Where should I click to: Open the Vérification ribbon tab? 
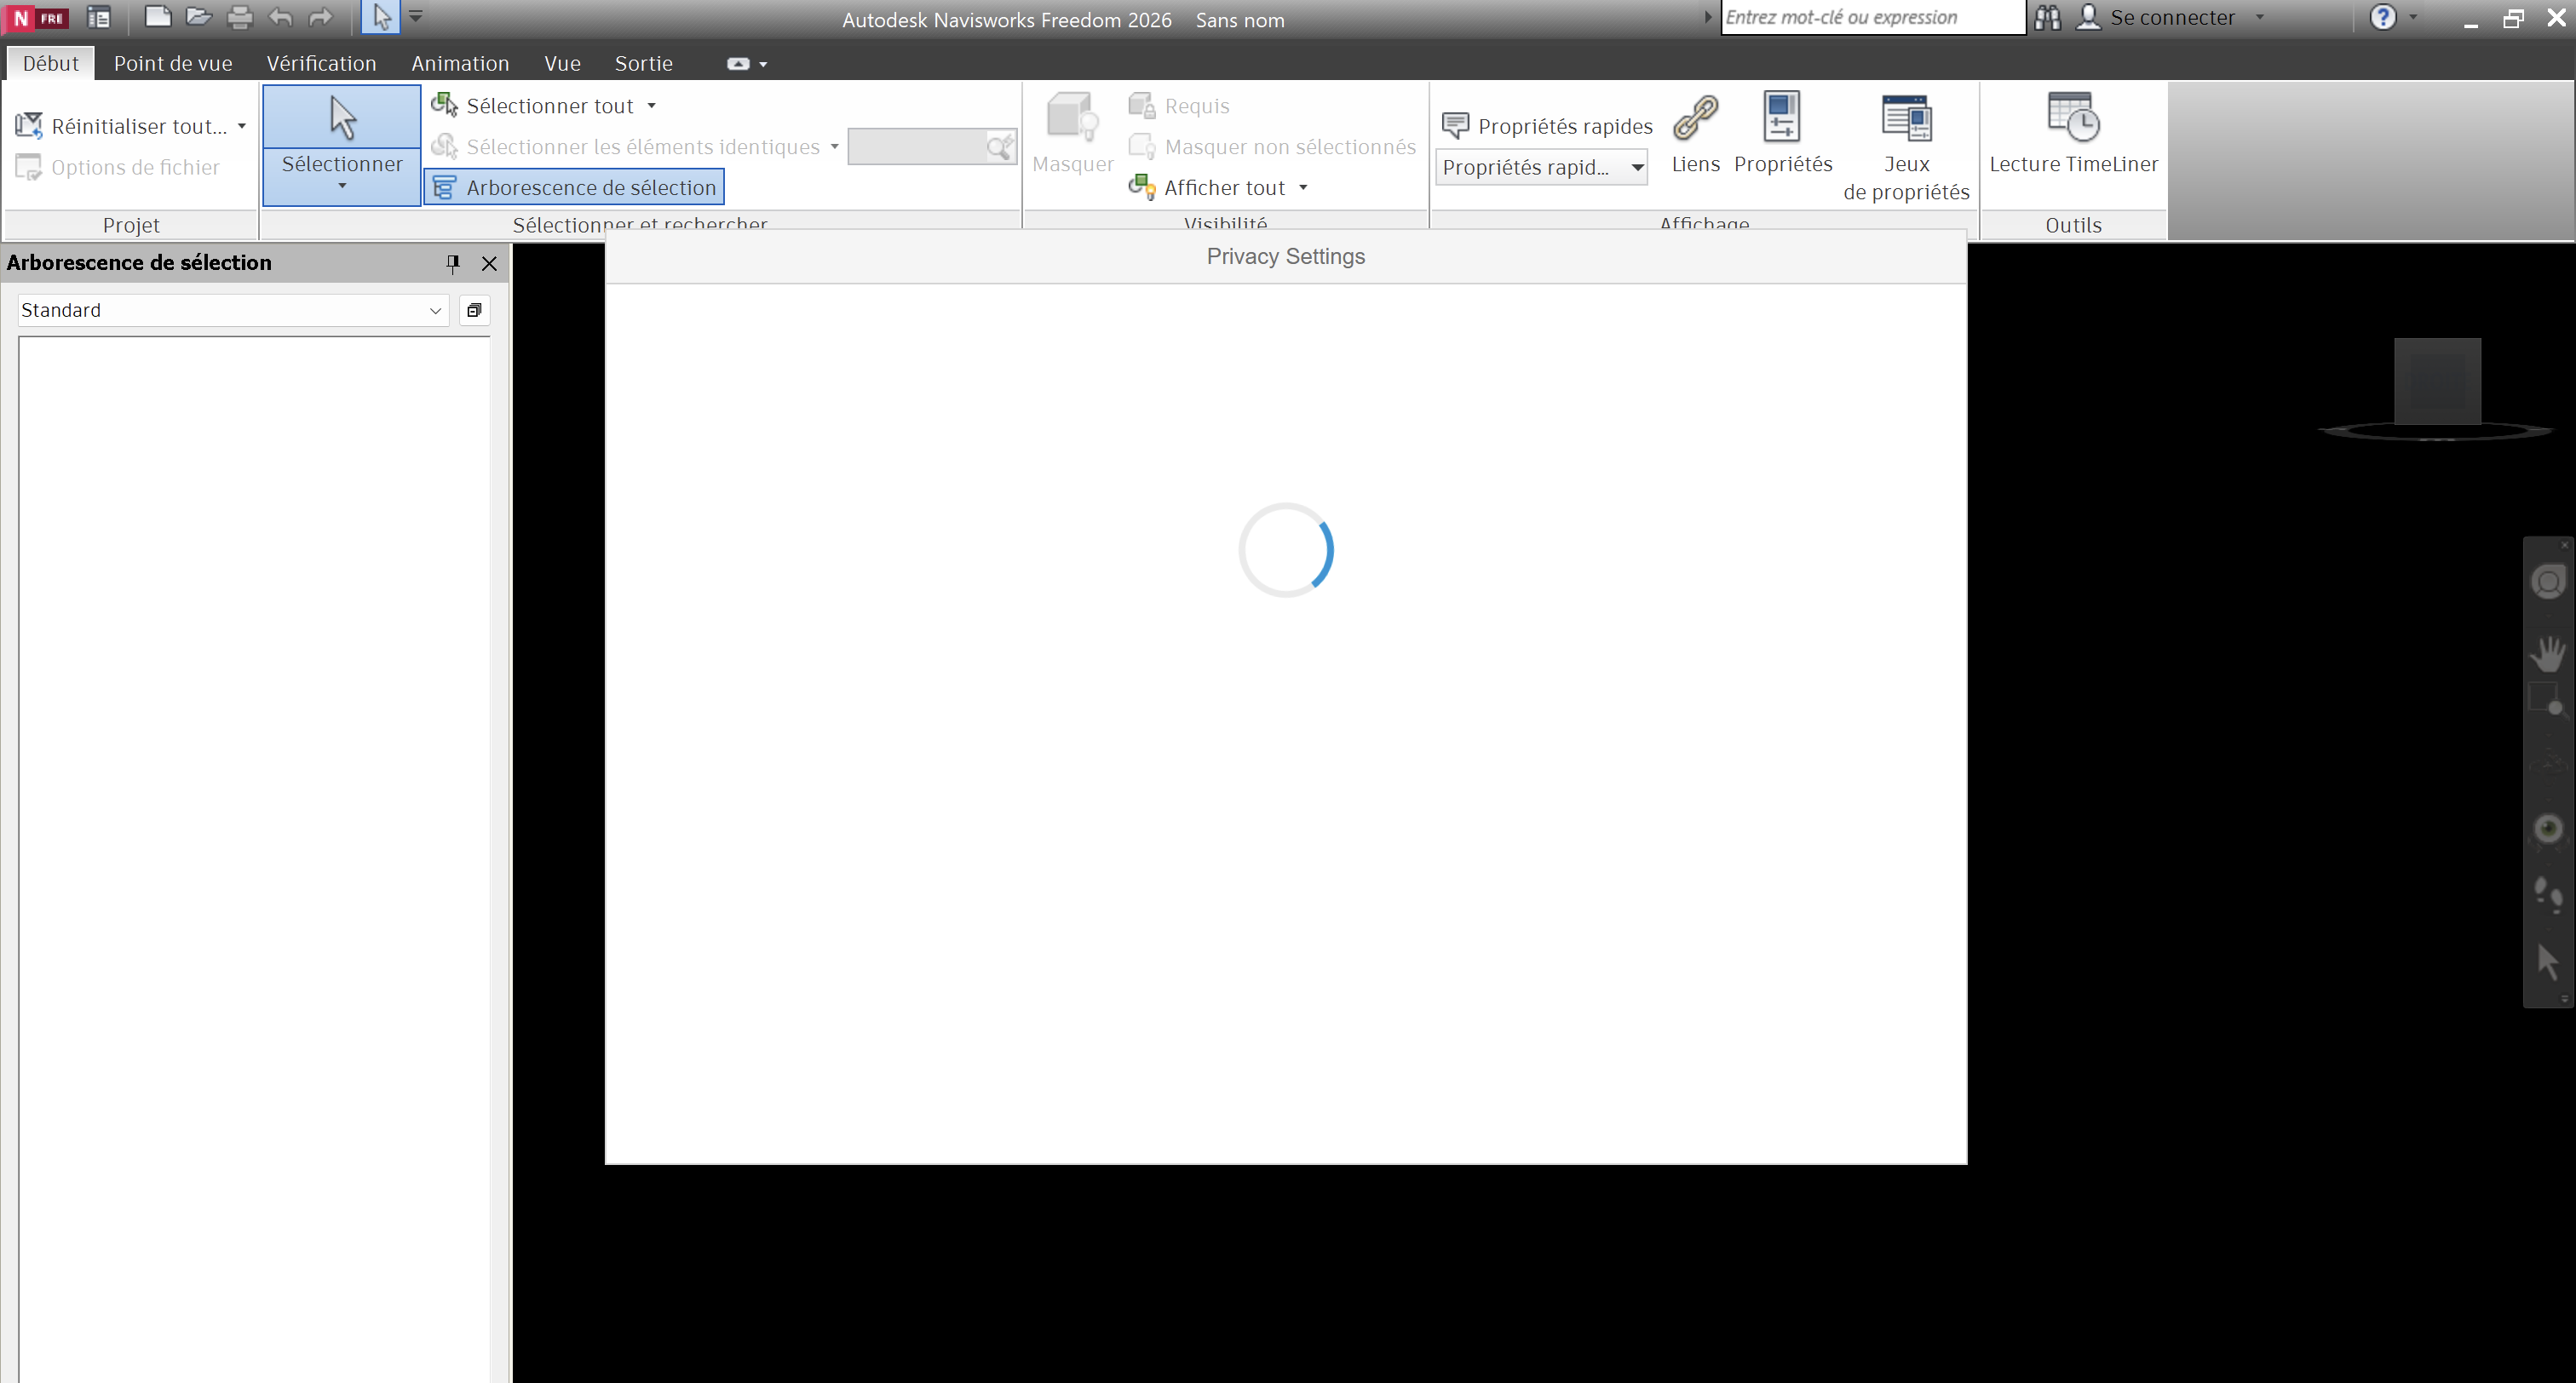321,63
